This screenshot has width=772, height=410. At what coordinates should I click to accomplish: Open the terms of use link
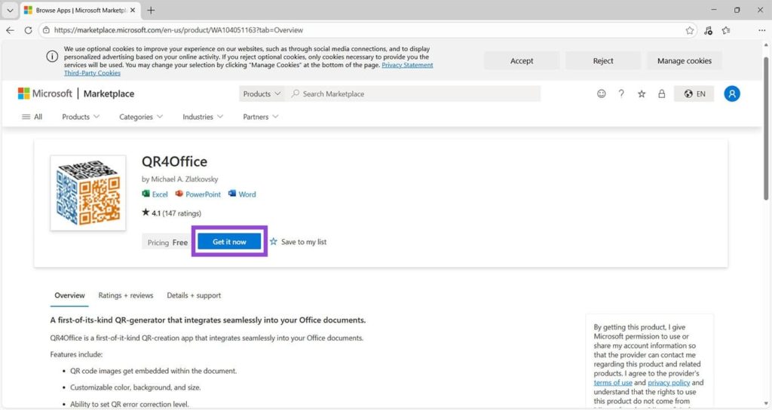pyautogui.click(x=612, y=382)
